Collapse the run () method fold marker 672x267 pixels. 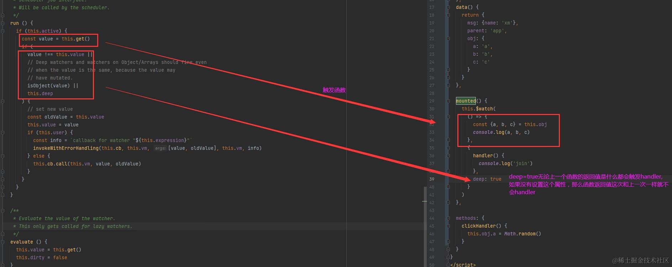2,23
